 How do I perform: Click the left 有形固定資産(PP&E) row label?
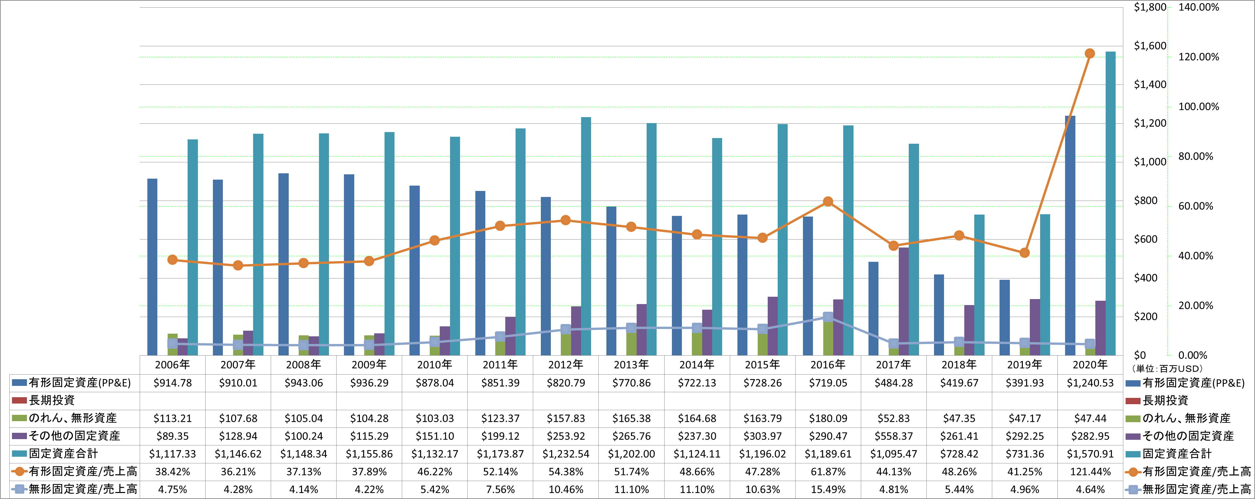(80, 383)
